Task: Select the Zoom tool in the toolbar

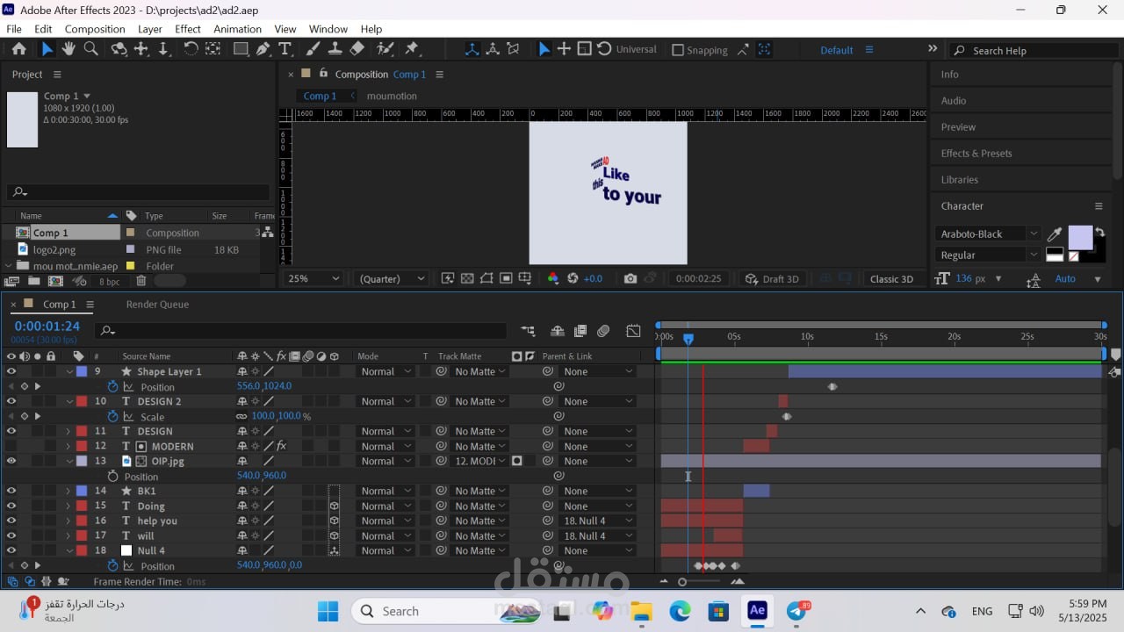Action: [x=90, y=49]
